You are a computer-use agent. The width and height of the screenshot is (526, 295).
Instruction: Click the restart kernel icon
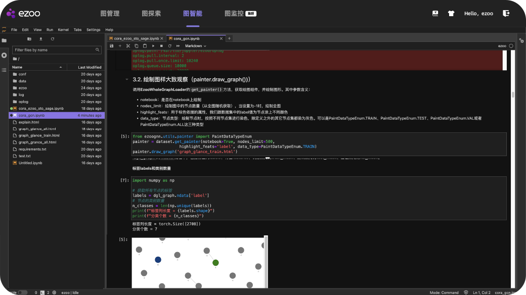tap(169, 46)
